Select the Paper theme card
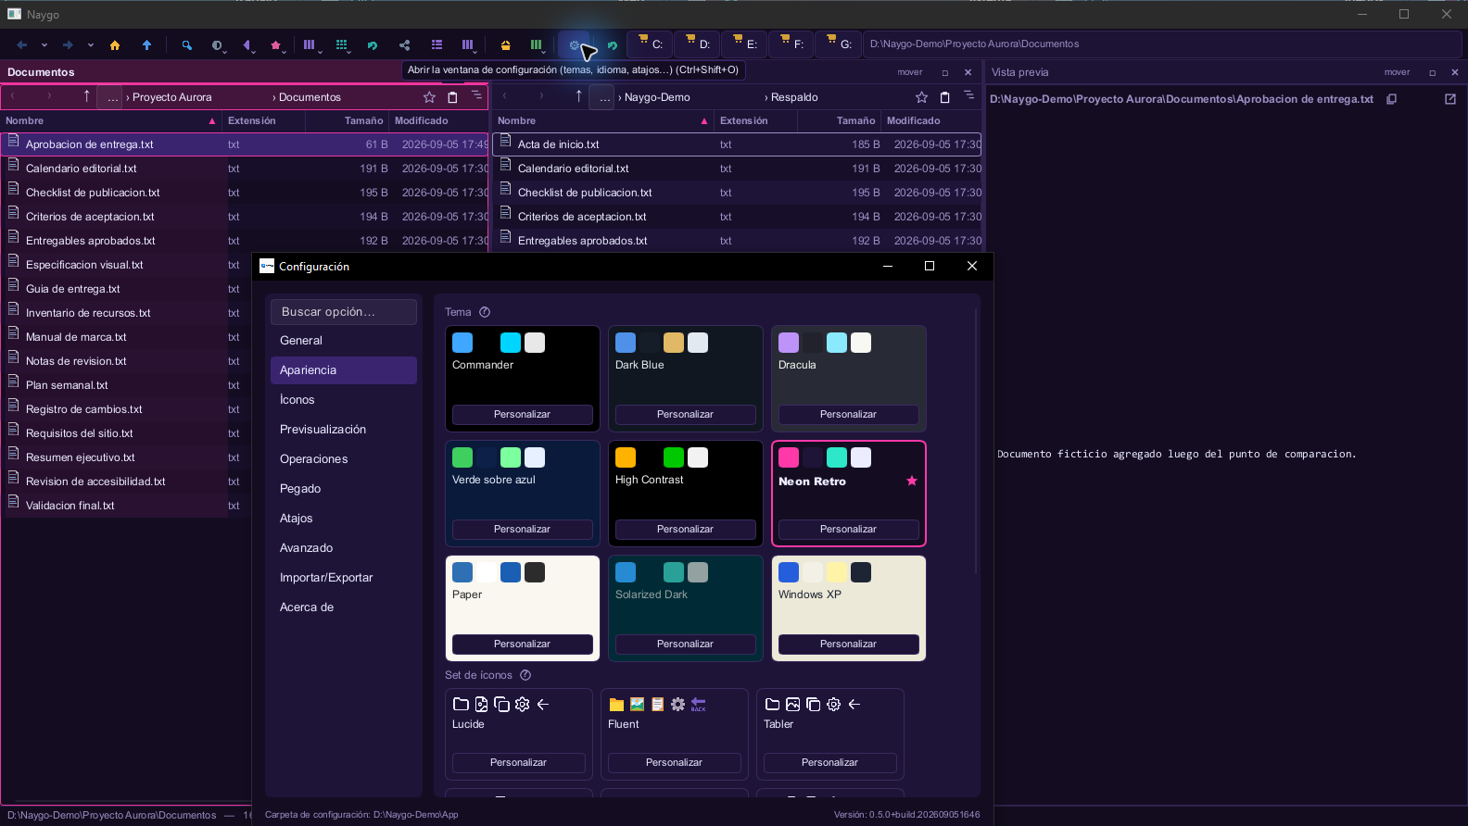 [522, 607]
